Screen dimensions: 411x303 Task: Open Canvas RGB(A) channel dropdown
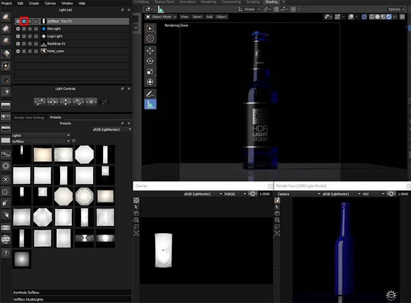pyautogui.click(x=235, y=194)
